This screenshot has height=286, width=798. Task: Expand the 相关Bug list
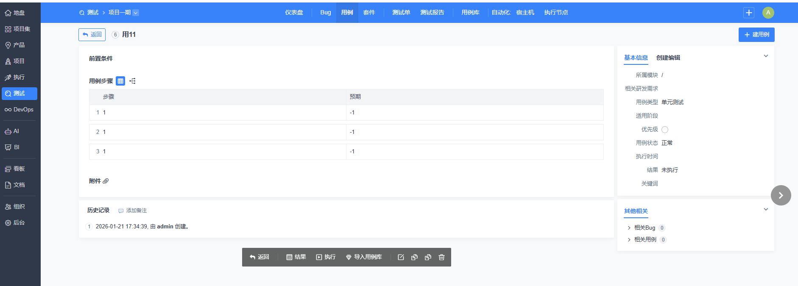coord(629,228)
